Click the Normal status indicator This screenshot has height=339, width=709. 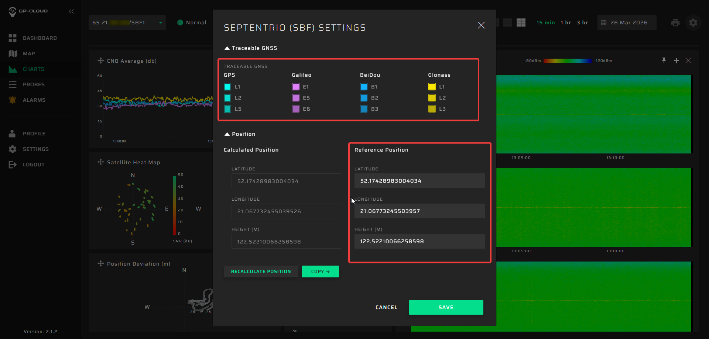pos(192,23)
